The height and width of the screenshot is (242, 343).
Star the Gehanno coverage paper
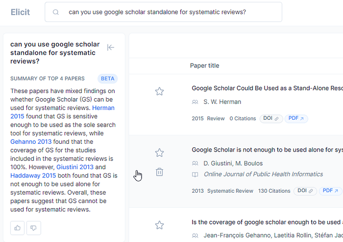(x=159, y=225)
